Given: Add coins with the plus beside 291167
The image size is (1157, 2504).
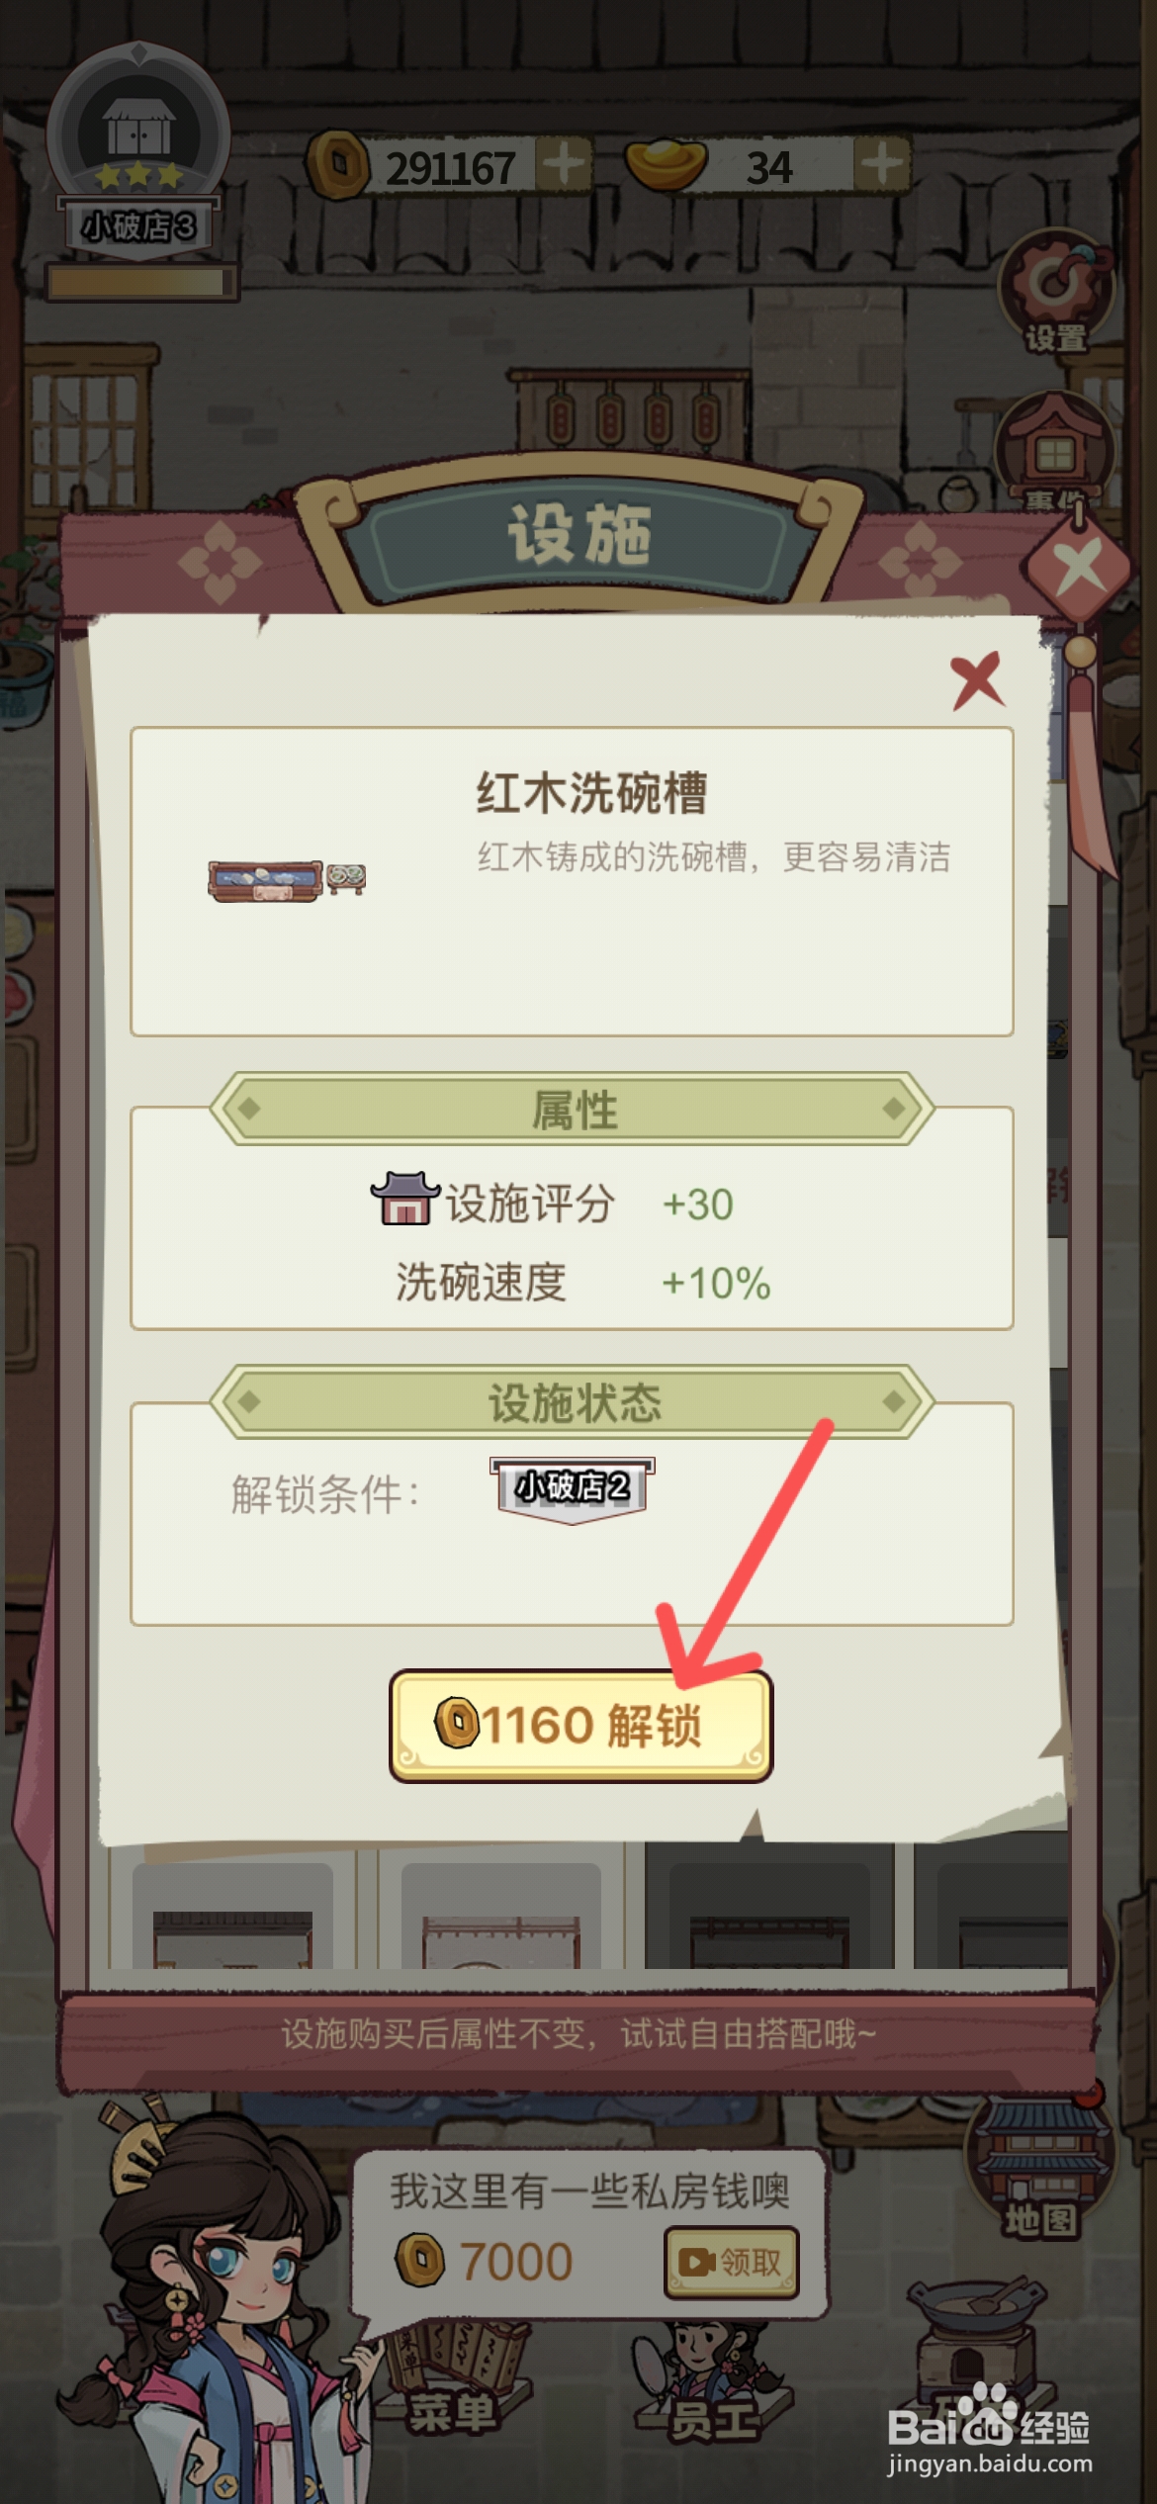Looking at the screenshot, I should (x=564, y=164).
